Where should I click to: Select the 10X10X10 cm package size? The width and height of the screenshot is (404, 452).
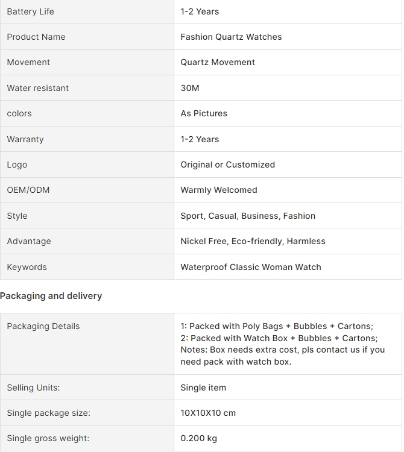click(x=208, y=413)
